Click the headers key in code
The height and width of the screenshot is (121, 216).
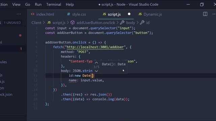[x=67, y=56]
